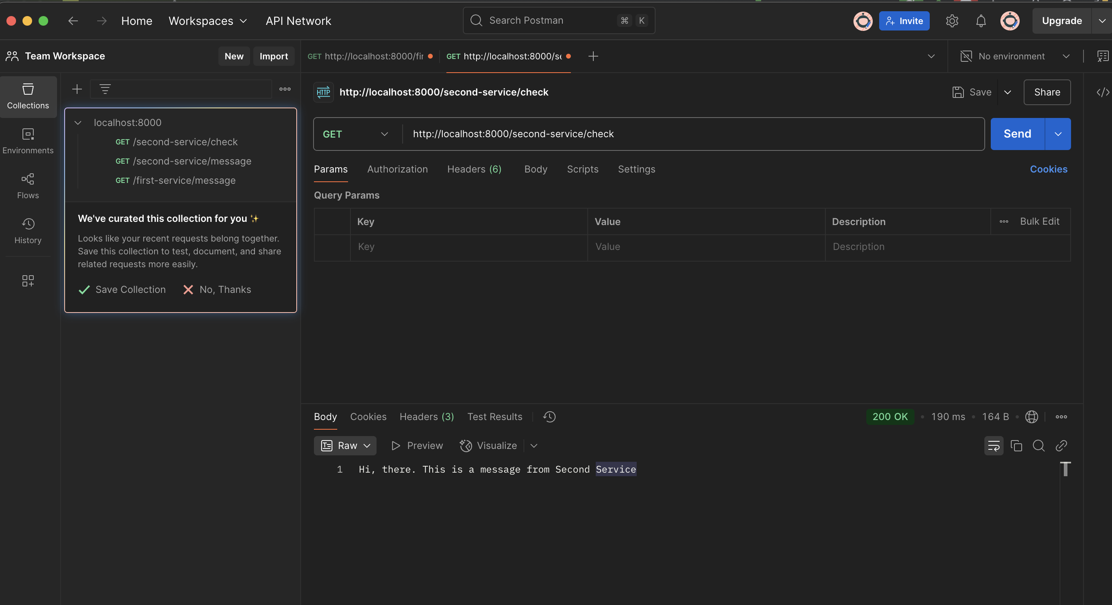
Task: Open the collections more options ellipsis
Action: [x=285, y=89]
